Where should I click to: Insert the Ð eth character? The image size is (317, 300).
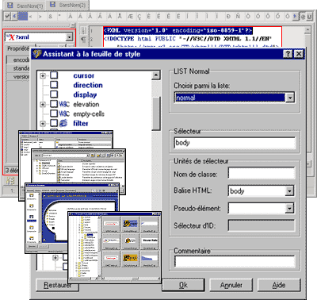pos(228,17)
